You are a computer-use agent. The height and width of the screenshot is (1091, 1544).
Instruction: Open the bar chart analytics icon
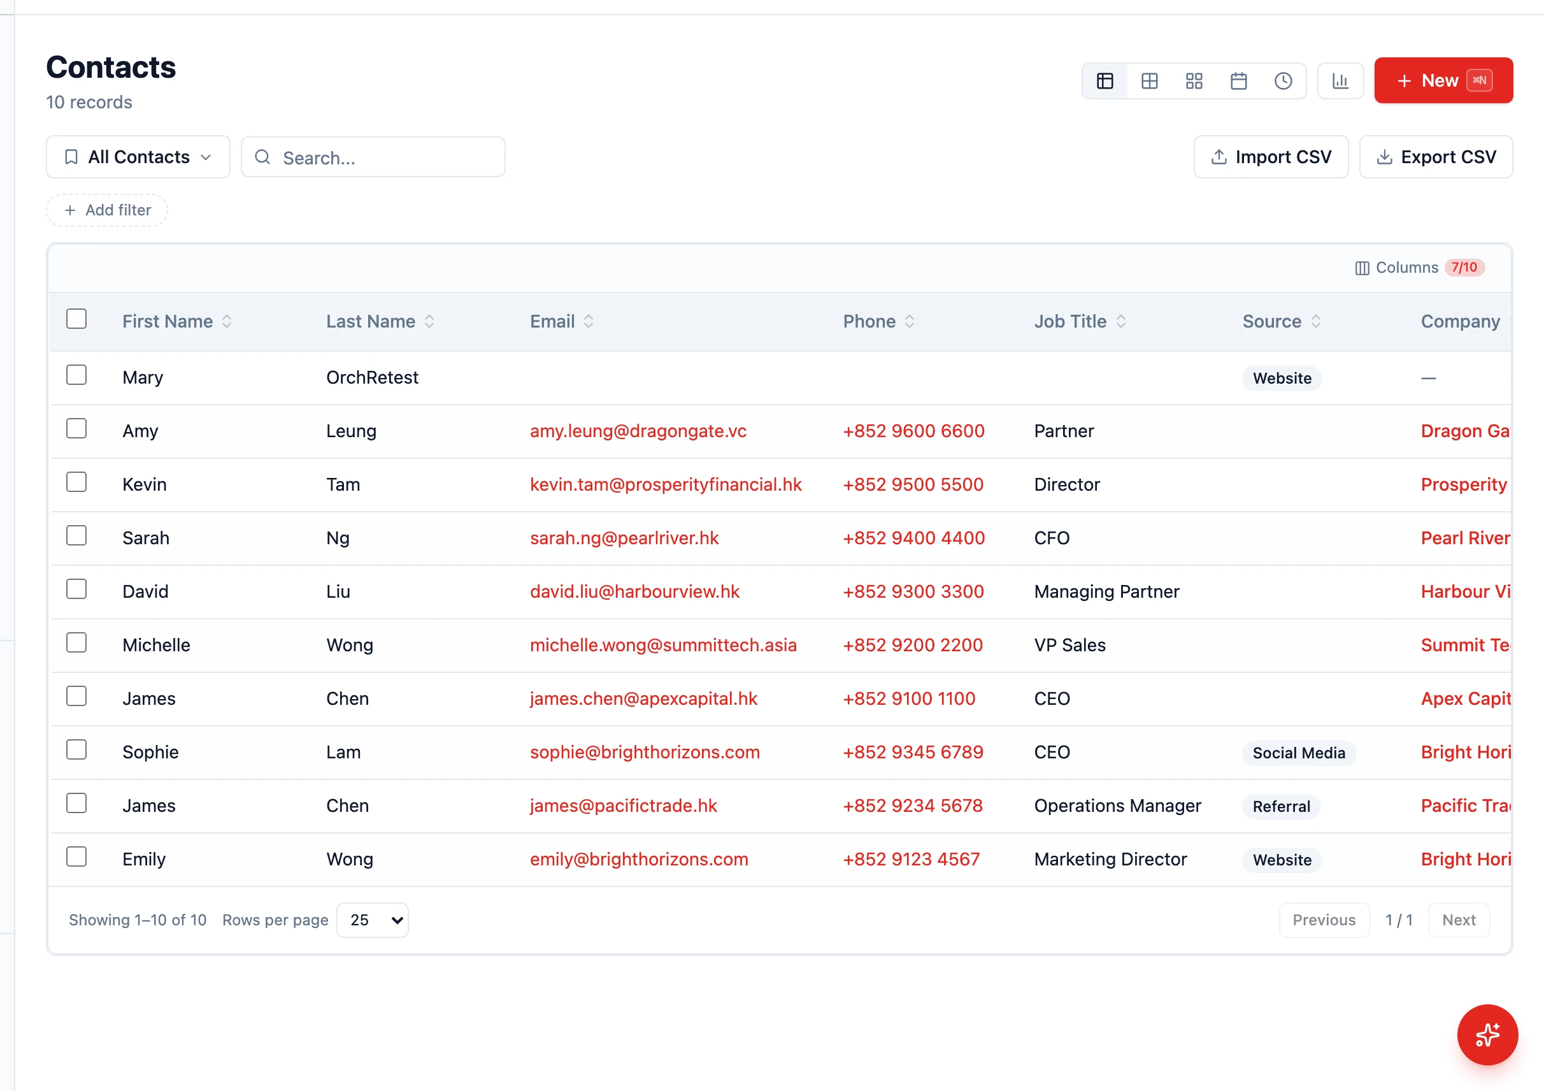[x=1340, y=81]
